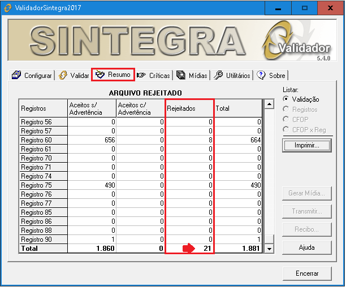Click the table scrollbar down arrow
The height and width of the screenshot is (287, 346).
click(269, 249)
